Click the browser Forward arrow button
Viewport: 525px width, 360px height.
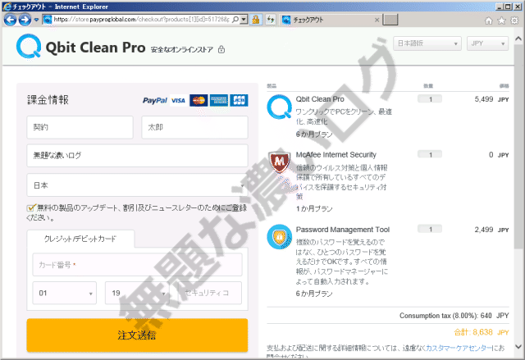[x=25, y=20]
